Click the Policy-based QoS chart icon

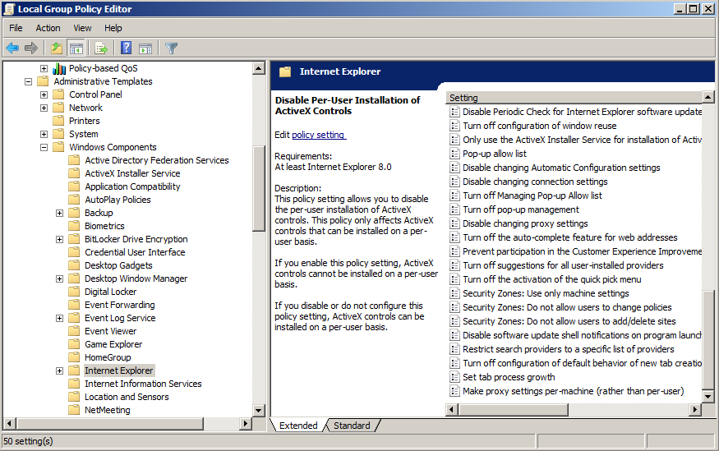(59, 68)
